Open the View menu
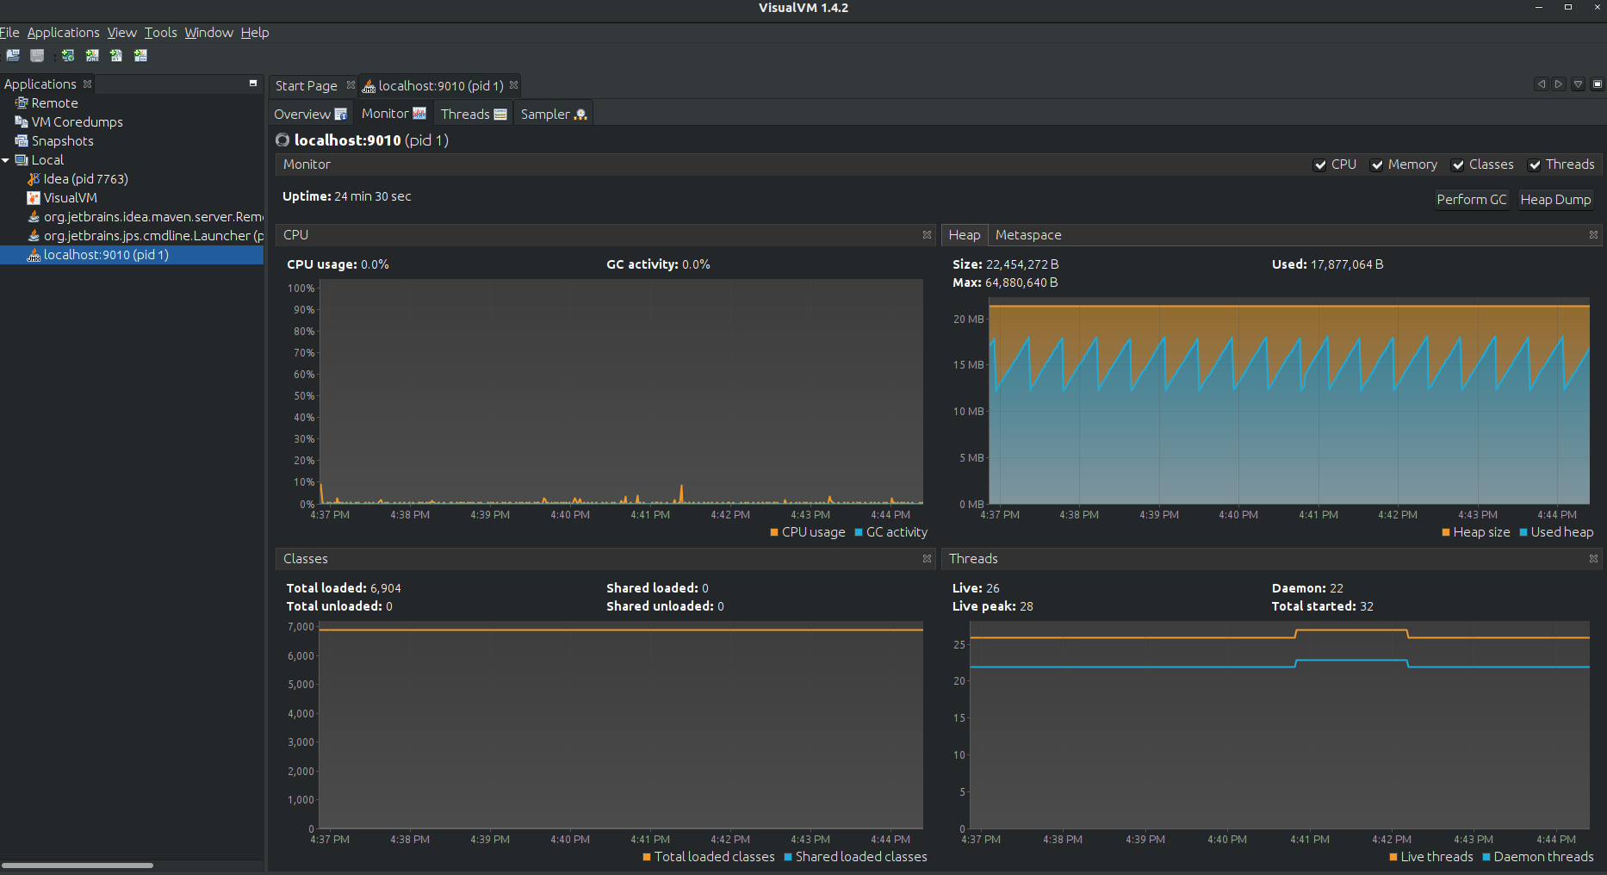This screenshot has width=1607, height=875. point(122,33)
